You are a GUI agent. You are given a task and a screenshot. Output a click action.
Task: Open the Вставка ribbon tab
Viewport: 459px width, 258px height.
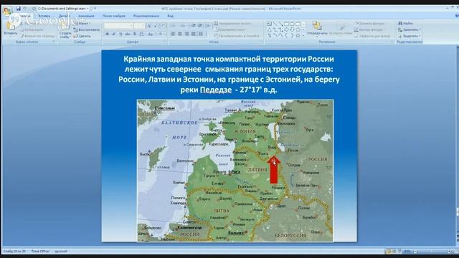[44, 16]
